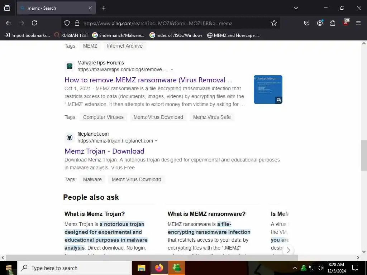Select 'Memz Virus Download' tag under MalwareTips
This screenshot has height=275, width=367.
point(158,117)
